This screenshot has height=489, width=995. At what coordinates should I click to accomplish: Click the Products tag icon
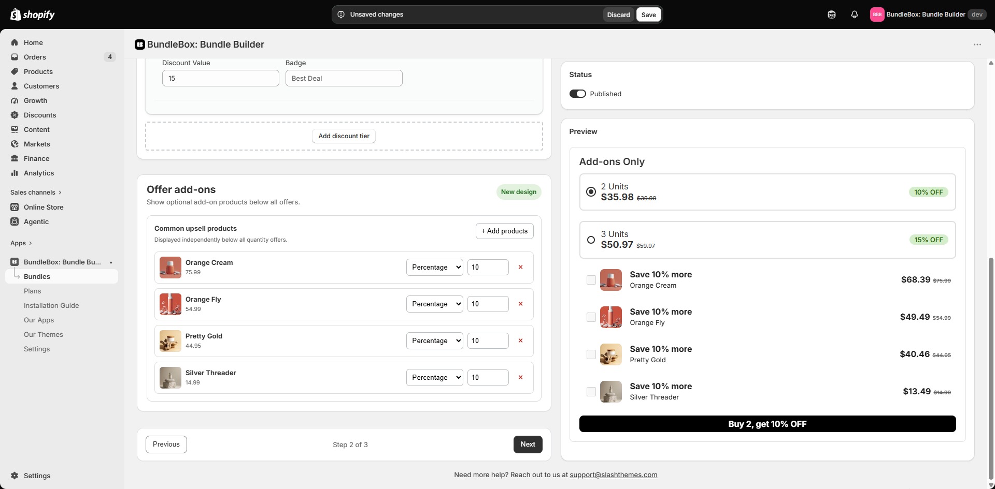click(x=15, y=71)
